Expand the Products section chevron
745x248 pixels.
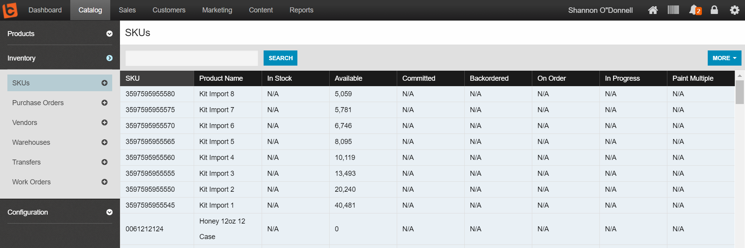pos(109,34)
